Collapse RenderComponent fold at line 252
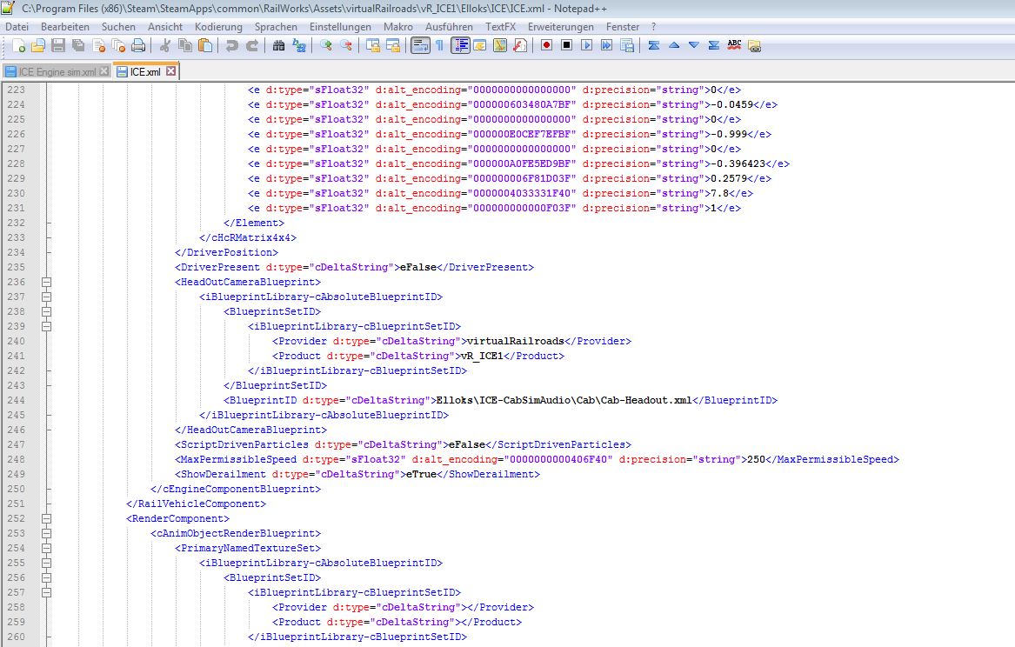This screenshot has height=647, width=1015. coord(46,518)
